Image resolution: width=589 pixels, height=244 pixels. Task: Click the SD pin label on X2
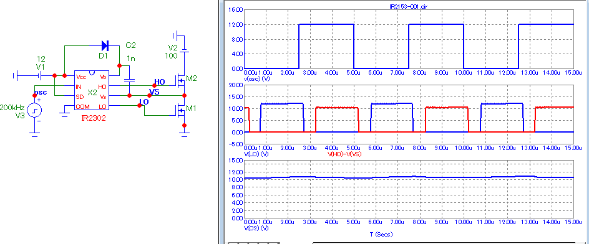coord(79,96)
